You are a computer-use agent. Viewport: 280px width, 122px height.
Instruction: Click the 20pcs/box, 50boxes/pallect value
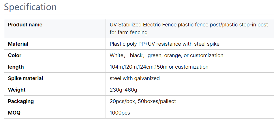pyautogui.click(x=143, y=101)
